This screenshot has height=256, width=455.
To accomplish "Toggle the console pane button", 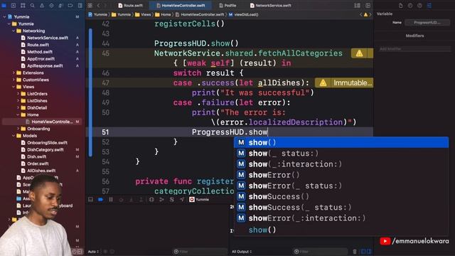I will coord(369,252).
